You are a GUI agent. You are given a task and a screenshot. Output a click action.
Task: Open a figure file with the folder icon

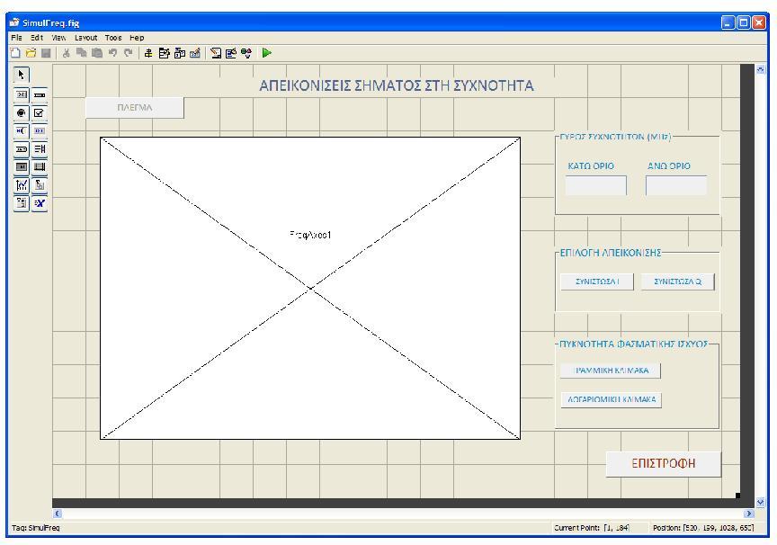click(x=31, y=53)
